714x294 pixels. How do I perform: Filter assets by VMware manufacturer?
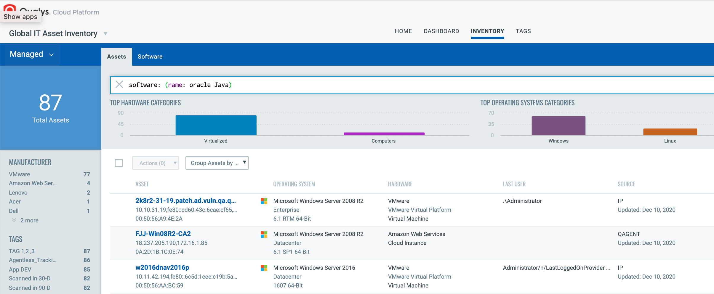(20, 174)
